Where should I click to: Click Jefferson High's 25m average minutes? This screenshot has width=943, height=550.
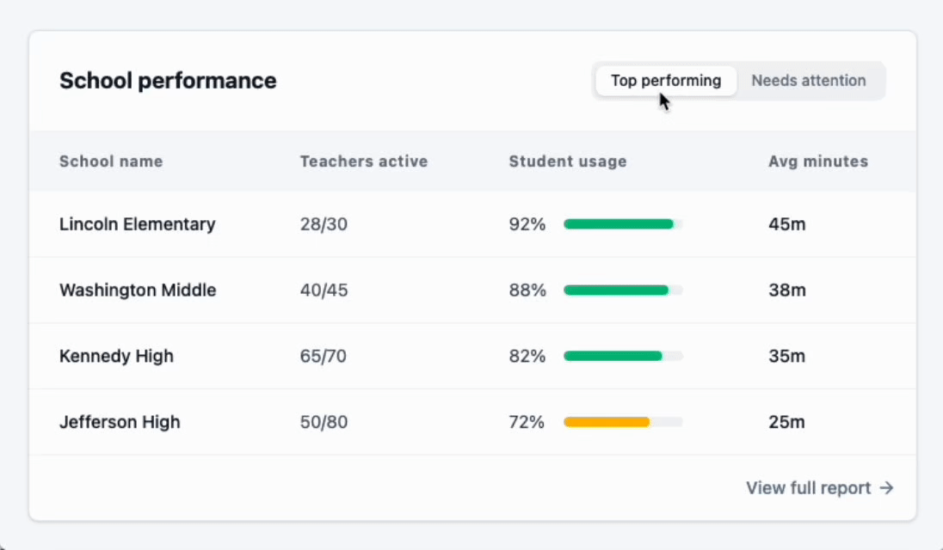coord(786,422)
